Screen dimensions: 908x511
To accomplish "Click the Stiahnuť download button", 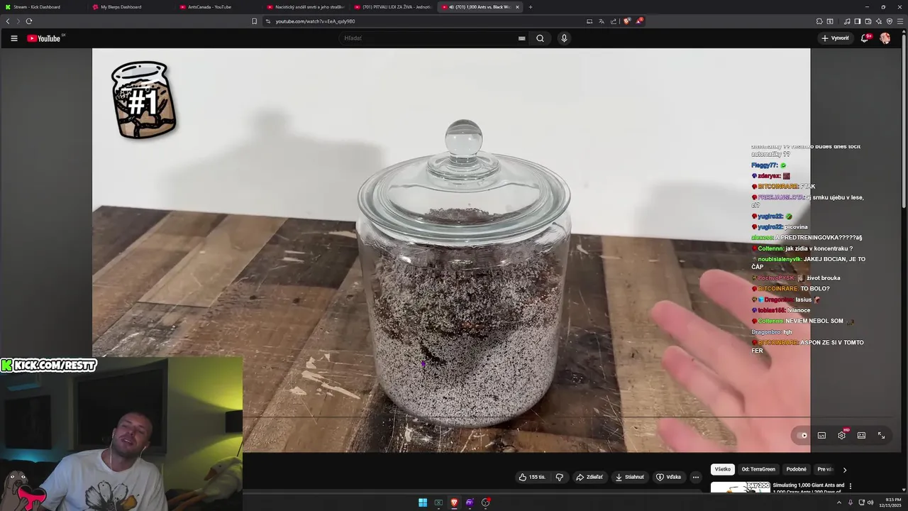I will click(x=630, y=477).
